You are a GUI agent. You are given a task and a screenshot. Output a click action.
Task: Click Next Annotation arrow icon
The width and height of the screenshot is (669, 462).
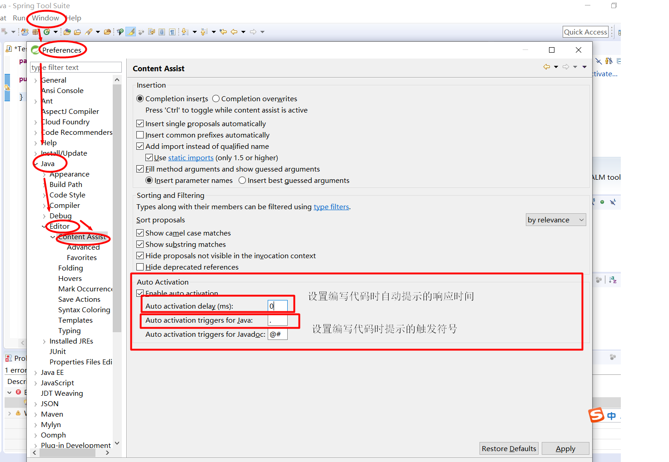pyautogui.click(x=184, y=32)
